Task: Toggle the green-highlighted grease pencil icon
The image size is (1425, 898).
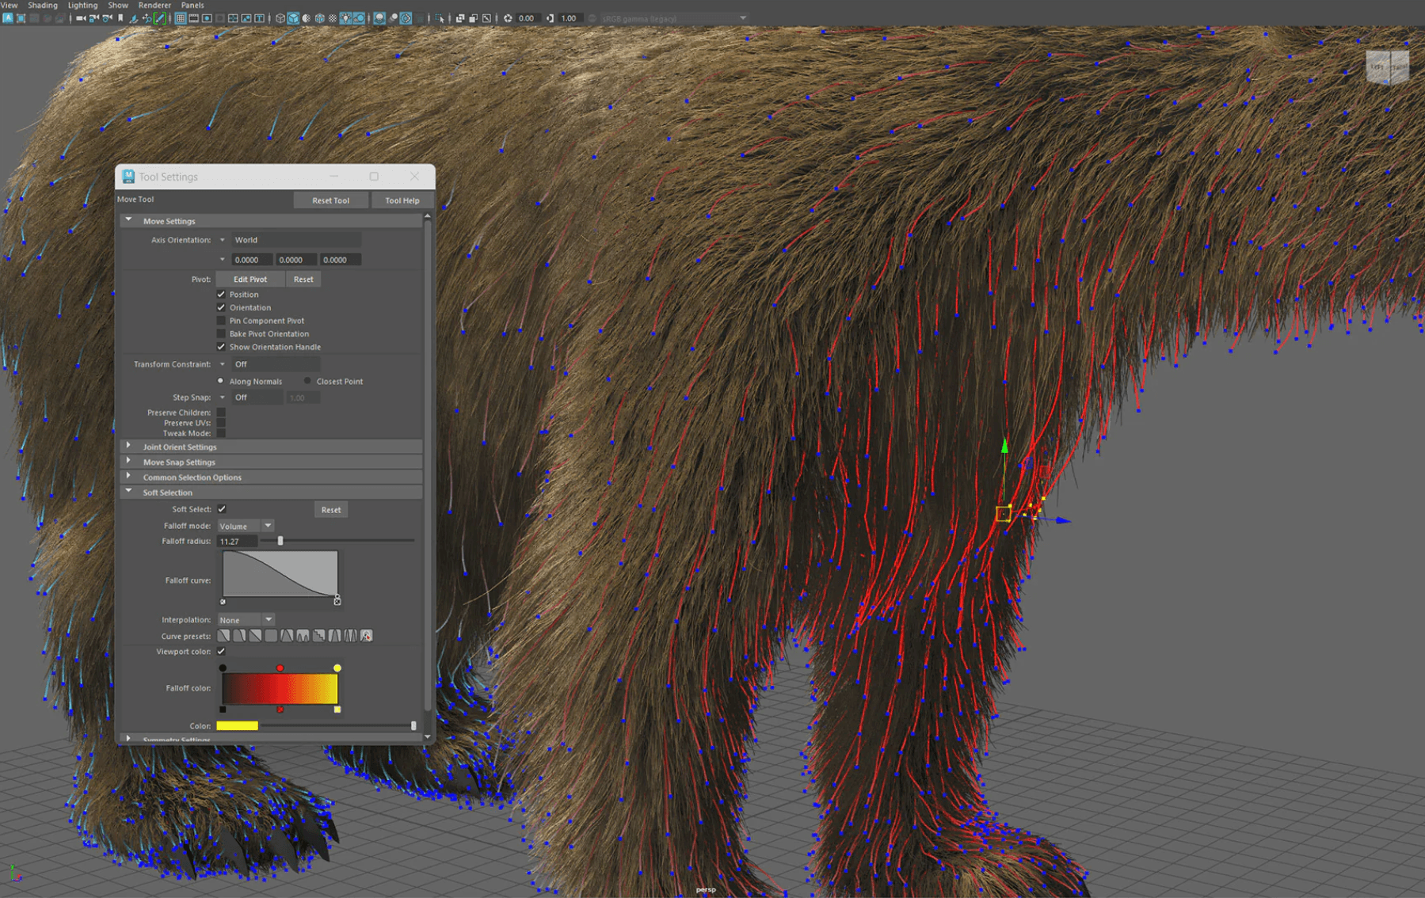Action: [159, 18]
